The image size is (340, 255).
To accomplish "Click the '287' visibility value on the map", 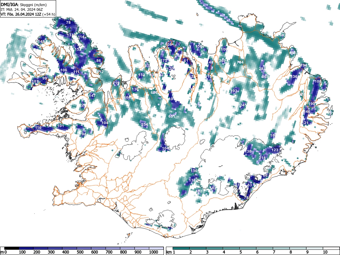I will point(262,69).
